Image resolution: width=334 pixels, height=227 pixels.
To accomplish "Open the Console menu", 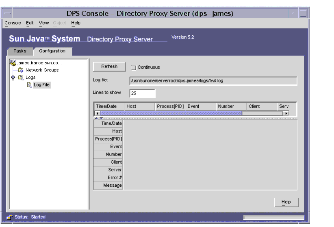I will [13, 23].
